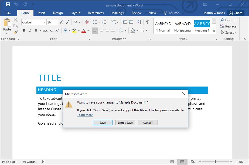Open the Change Case Aa dropdown
249x165 pixels.
(x=77, y=22)
